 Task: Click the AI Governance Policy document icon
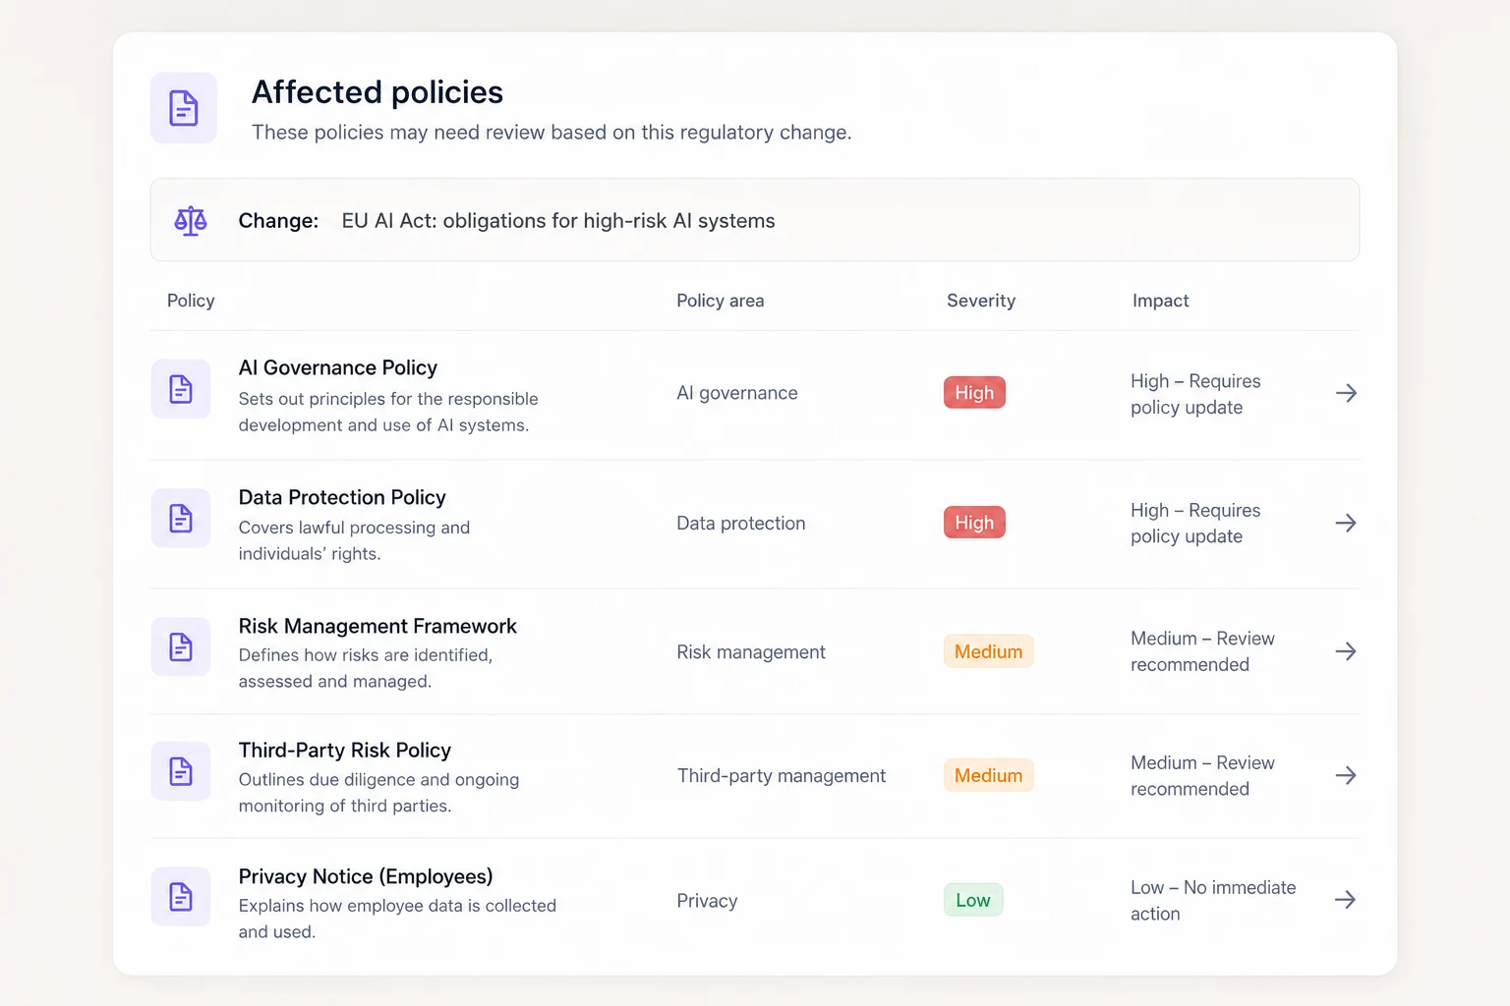point(181,389)
